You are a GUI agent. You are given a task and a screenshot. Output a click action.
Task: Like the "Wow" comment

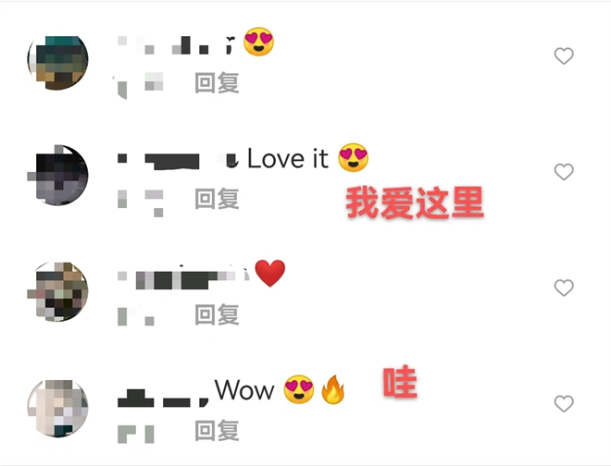[564, 404]
